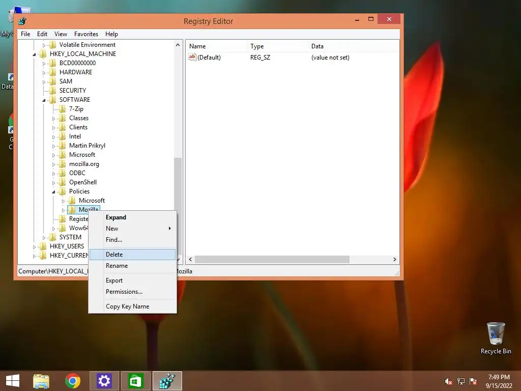The height and width of the screenshot is (391, 521).
Task: Open the New submenu in context menu
Action: point(133,229)
